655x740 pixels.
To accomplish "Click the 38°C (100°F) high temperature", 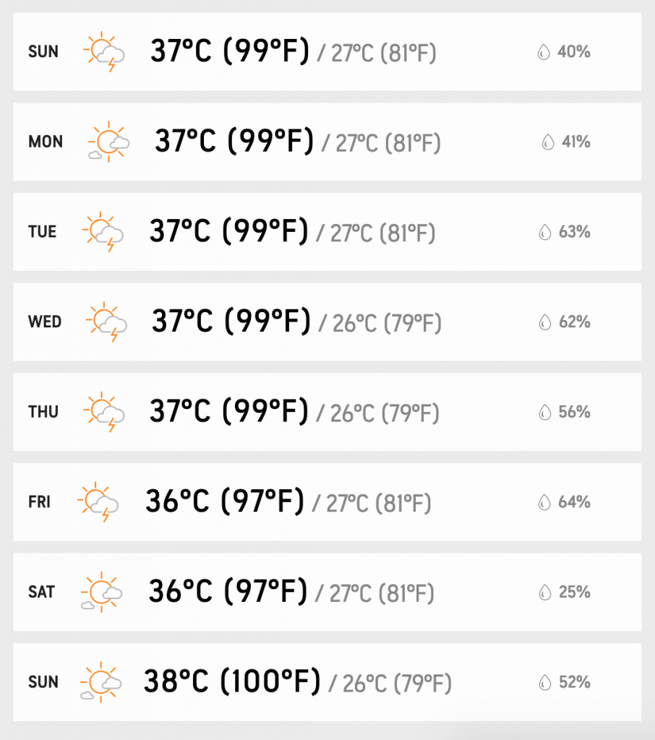I will pos(232,681).
